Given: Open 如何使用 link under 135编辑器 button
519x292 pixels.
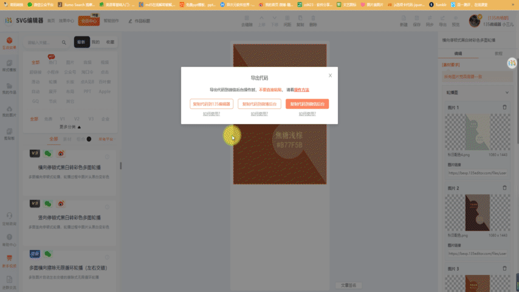Looking at the screenshot, I should pos(211,114).
